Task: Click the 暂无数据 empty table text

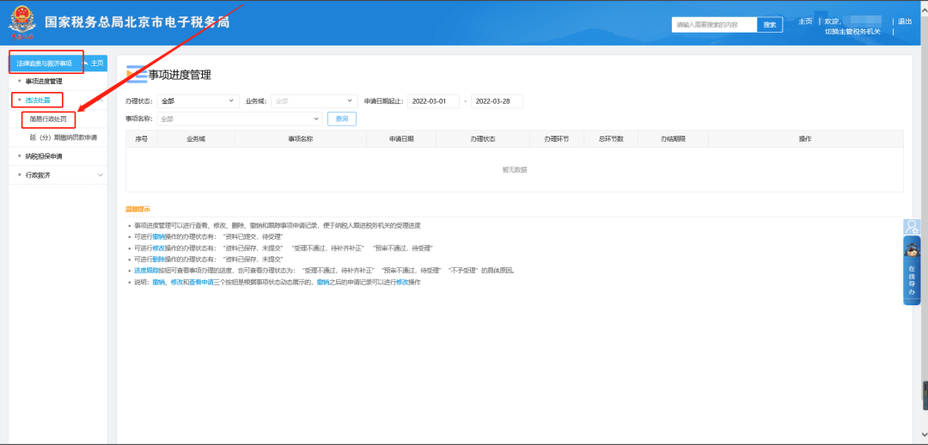Action: click(x=515, y=170)
